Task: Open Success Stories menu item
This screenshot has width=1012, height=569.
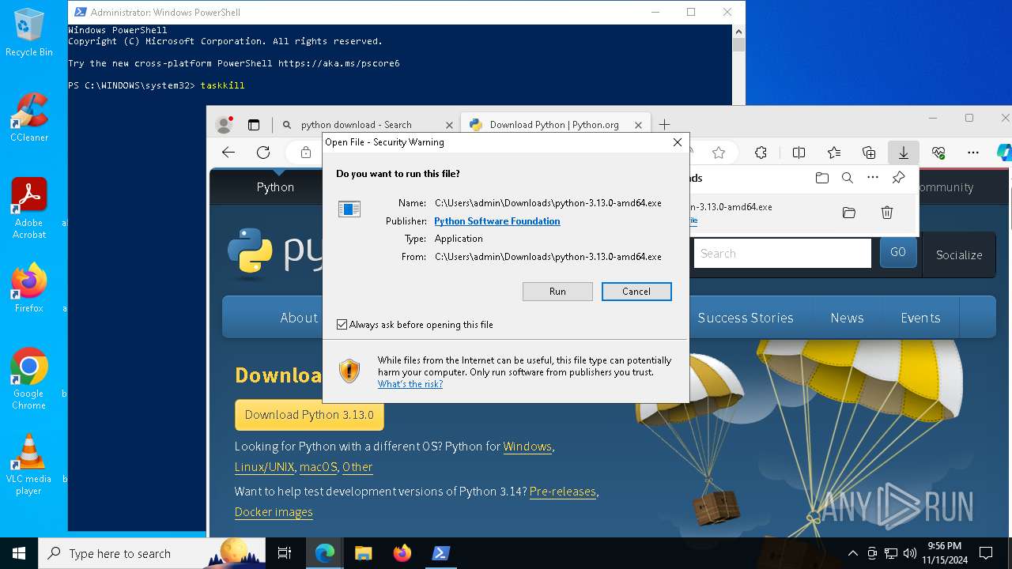Action: coord(746,318)
